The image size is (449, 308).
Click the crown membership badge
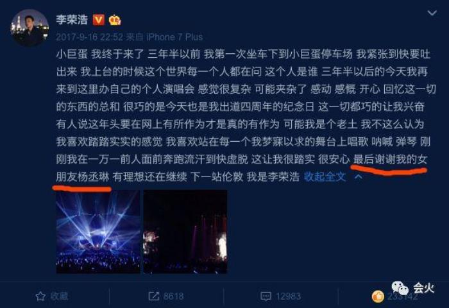coord(115,20)
